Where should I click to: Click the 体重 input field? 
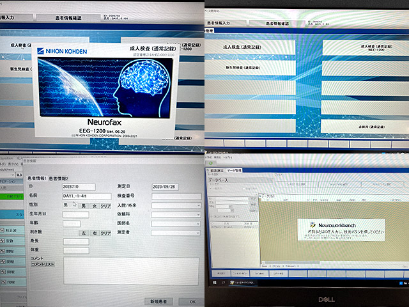(76, 251)
